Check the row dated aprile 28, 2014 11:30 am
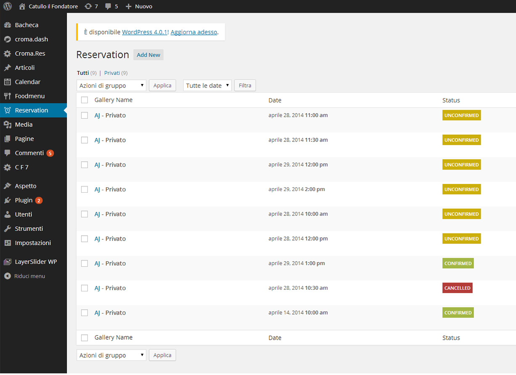 pos(84,140)
